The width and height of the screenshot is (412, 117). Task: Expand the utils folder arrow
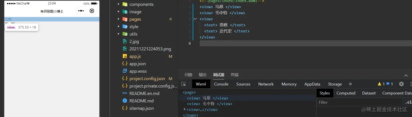(118, 34)
